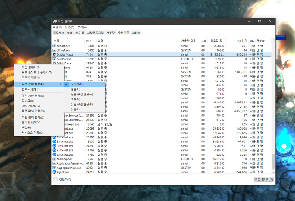
Task: Click the Agent.exe process icon
Action: [x=54, y=172]
